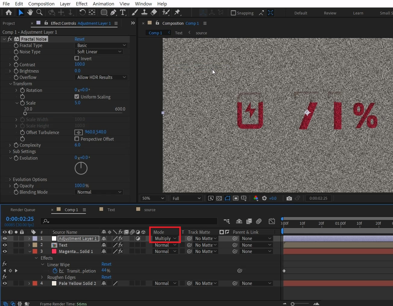
Task: Open the Effect menu
Action: pyautogui.click(x=82, y=4)
